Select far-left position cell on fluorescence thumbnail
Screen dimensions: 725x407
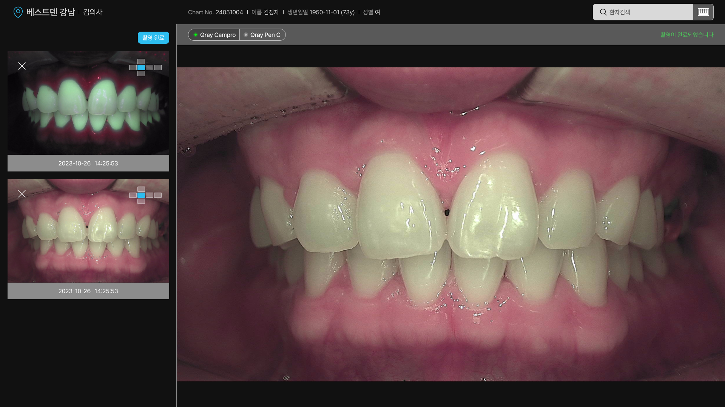tap(133, 67)
